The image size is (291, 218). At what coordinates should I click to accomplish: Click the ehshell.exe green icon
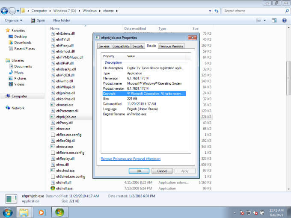[53, 188]
